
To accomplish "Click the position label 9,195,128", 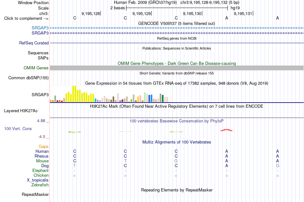I will 91,13.
